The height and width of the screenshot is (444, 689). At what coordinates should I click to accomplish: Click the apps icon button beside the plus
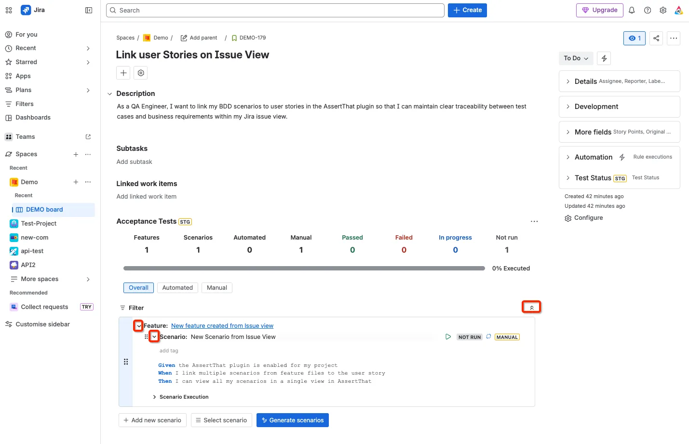(141, 73)
